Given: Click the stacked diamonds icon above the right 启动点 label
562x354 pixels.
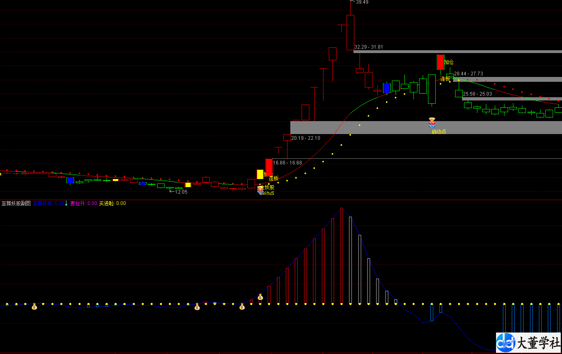Looking at the screenshot, I should click(x=432, y=123).
